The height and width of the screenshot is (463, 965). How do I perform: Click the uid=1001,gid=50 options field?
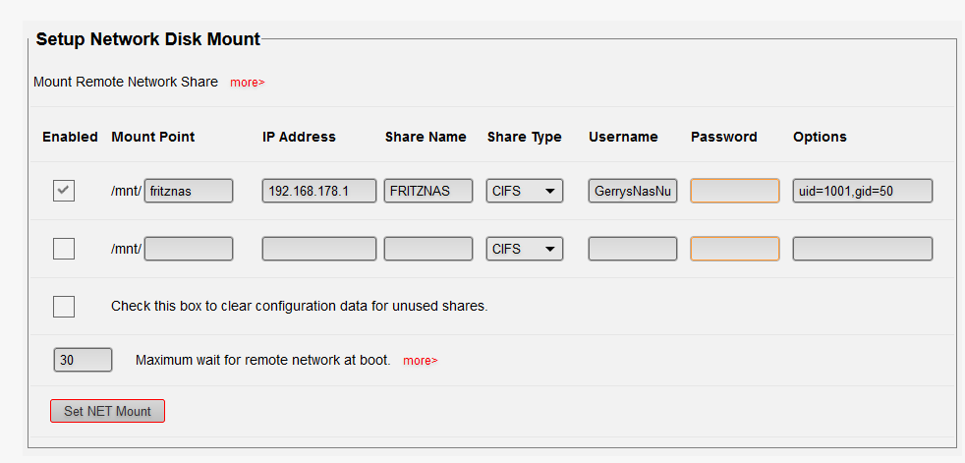pos(863,191)
